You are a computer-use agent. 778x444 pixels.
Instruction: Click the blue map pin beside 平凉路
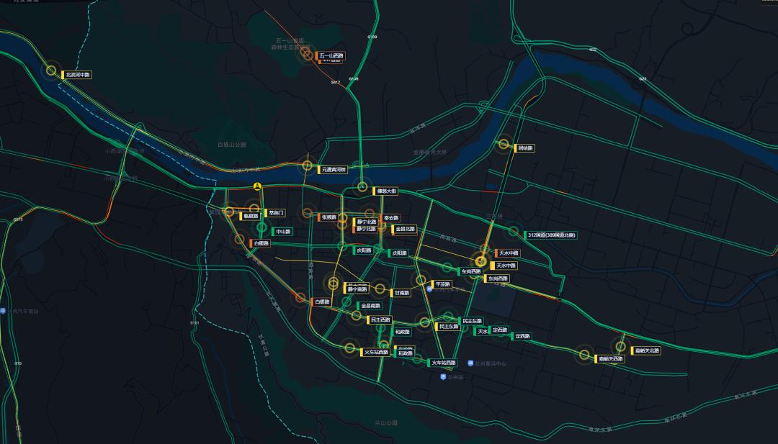point(429,289)
